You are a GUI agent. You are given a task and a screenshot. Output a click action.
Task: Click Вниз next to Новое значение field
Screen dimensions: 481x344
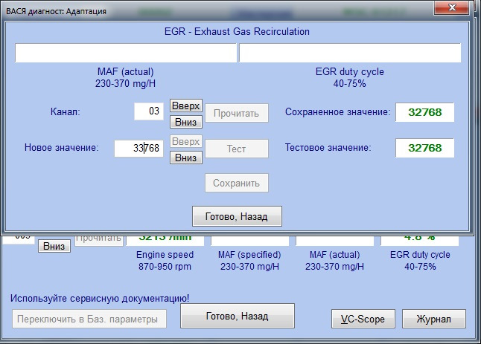point(186,158)
